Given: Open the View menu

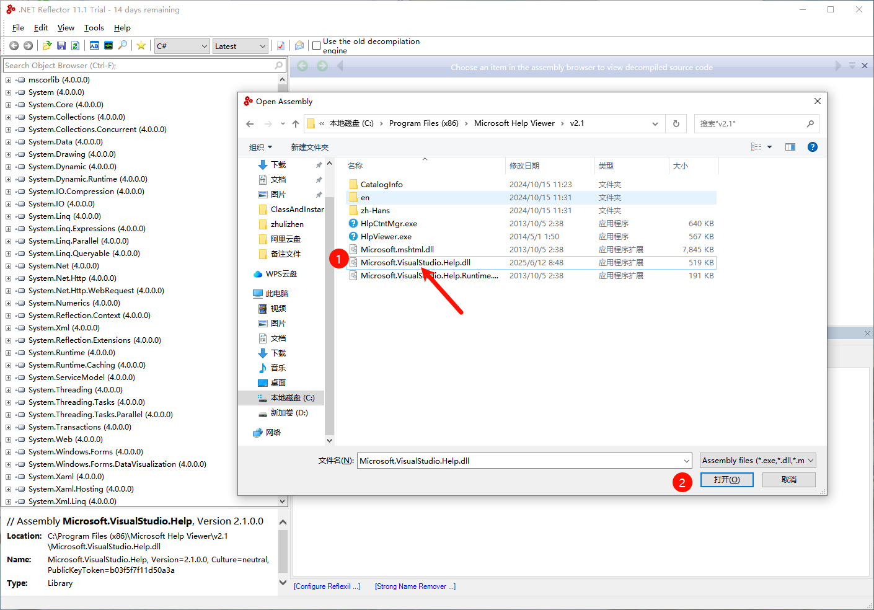Looking at the screenshot, I should pos(66,28).
